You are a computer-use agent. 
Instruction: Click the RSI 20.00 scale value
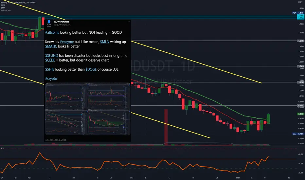tap(300, 173)
